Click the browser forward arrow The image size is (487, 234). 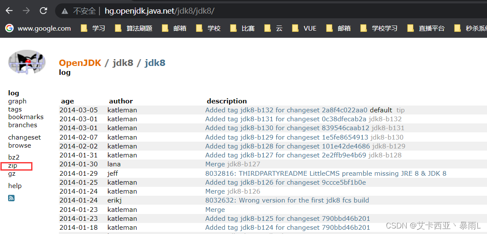point(26,11)
